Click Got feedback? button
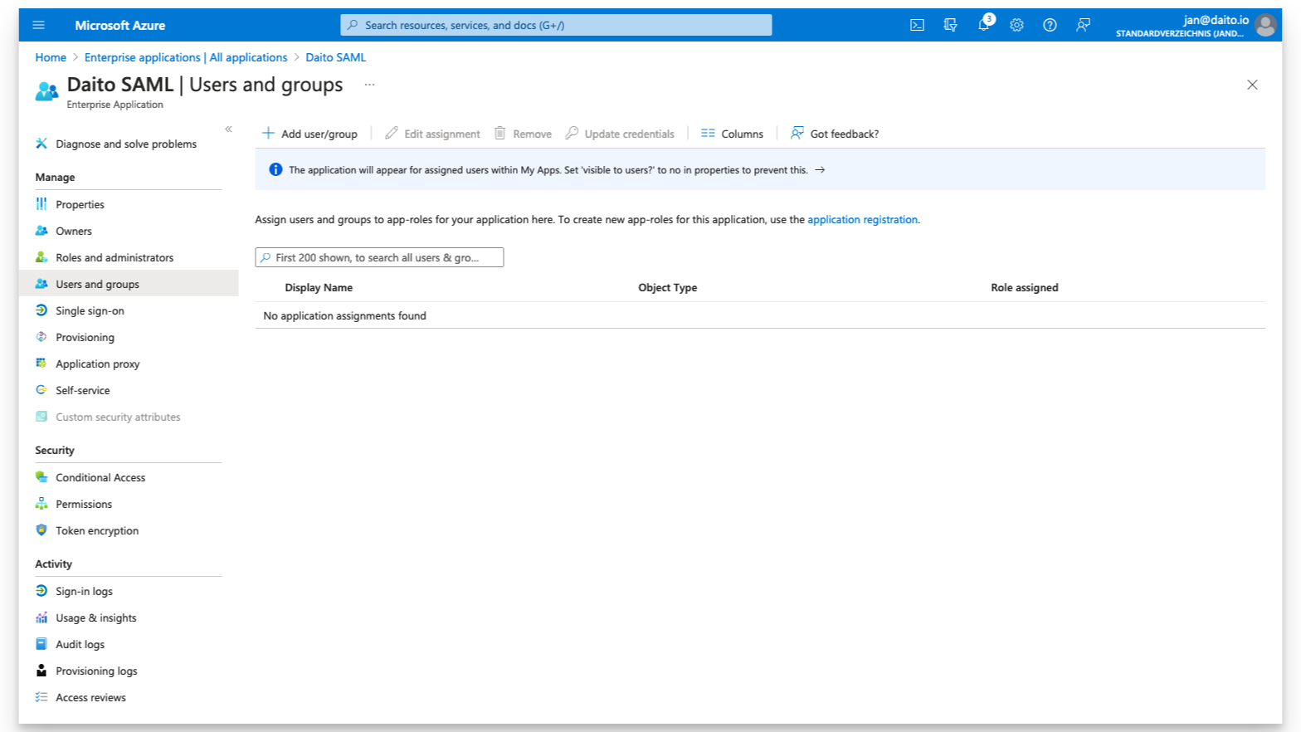1301x732 pixels. tap(835, 134)
